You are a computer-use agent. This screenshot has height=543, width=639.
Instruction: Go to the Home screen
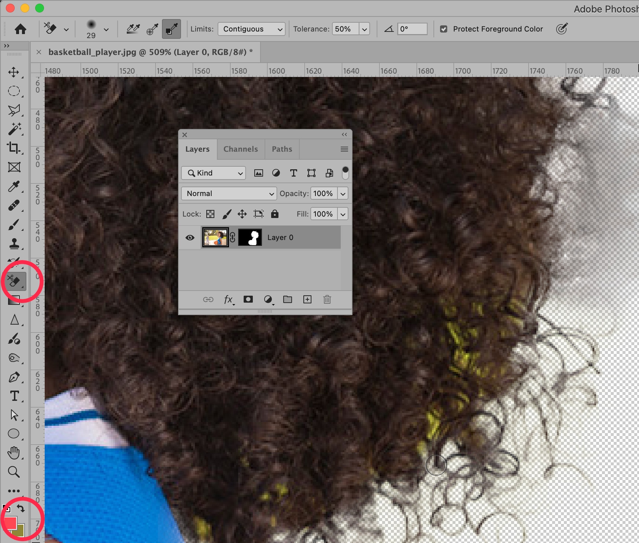click(21, 29)
